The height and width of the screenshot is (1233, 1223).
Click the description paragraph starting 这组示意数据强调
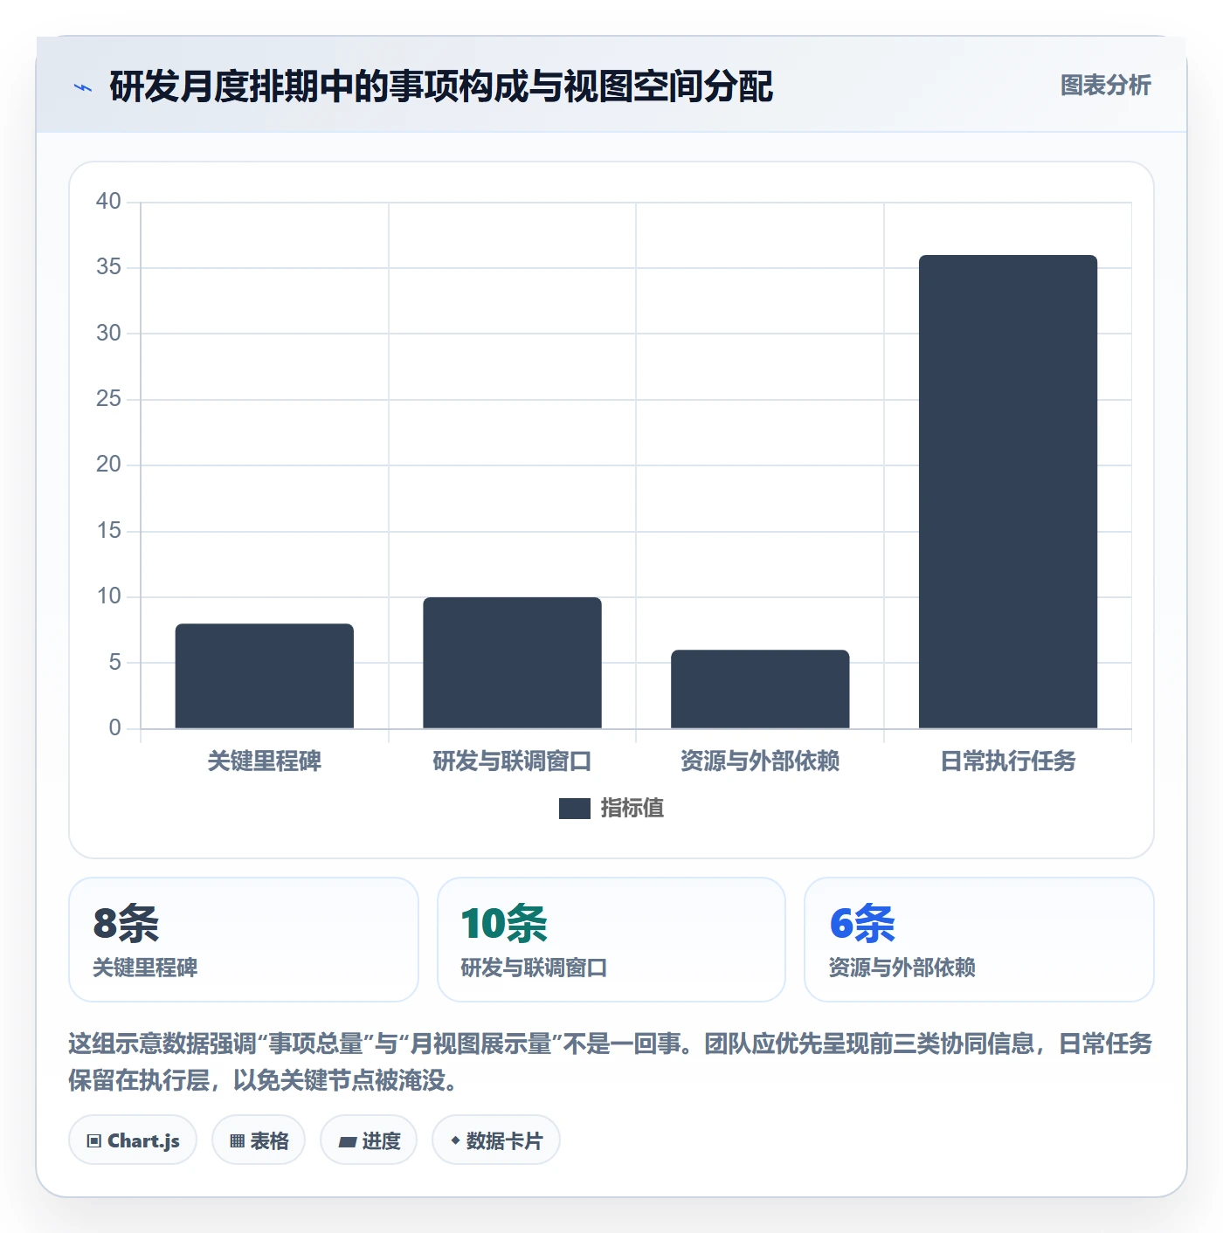pyautogui.click(x=611, y=1062)
